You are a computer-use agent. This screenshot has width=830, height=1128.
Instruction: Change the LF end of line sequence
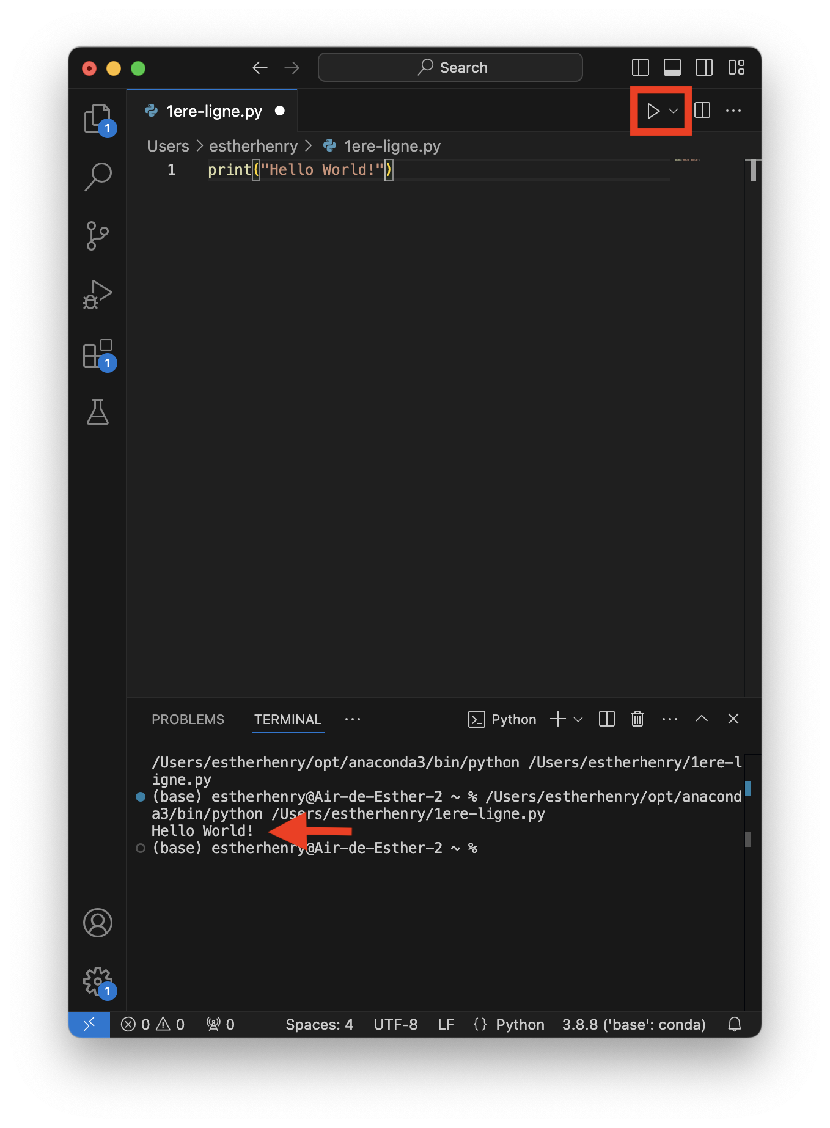point(446,1024)
